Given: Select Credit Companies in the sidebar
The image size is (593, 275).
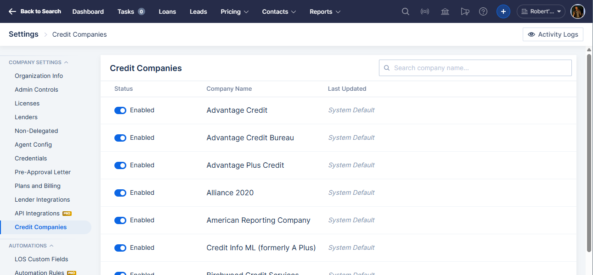Looking at the screenshot, I should [x=41, y=227].
